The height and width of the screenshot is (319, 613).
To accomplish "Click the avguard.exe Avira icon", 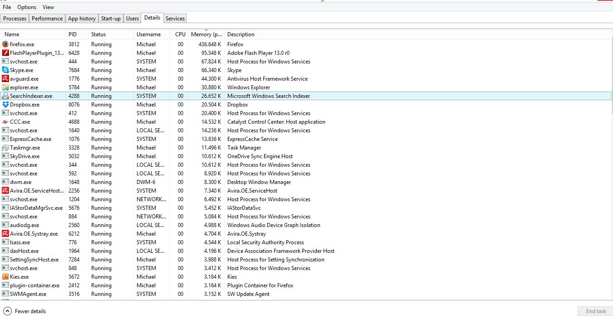I will point(5,79).
